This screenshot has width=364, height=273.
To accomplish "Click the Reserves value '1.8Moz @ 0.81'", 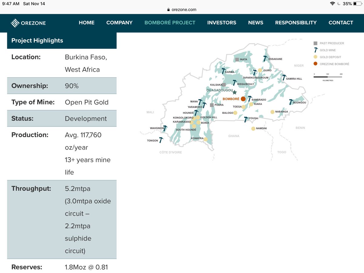I will 86,267.
